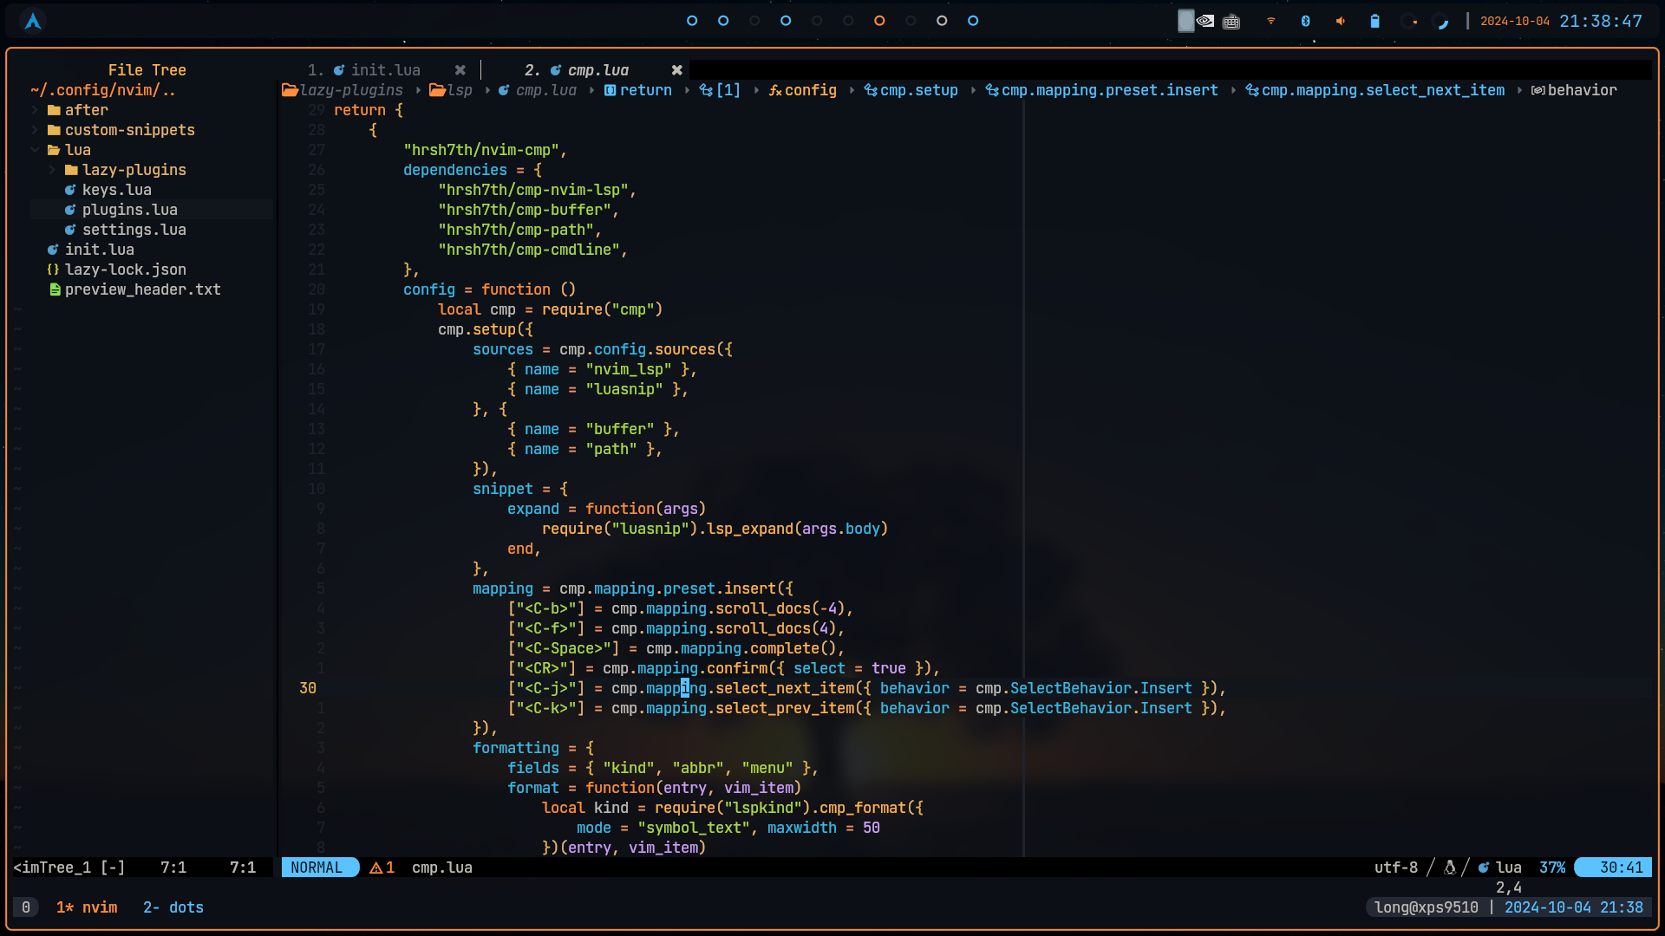This screenshot has height=936, width=1665.
Task: Click the 'cmp.setup' breadcrumb
Action: coord(911,90)
